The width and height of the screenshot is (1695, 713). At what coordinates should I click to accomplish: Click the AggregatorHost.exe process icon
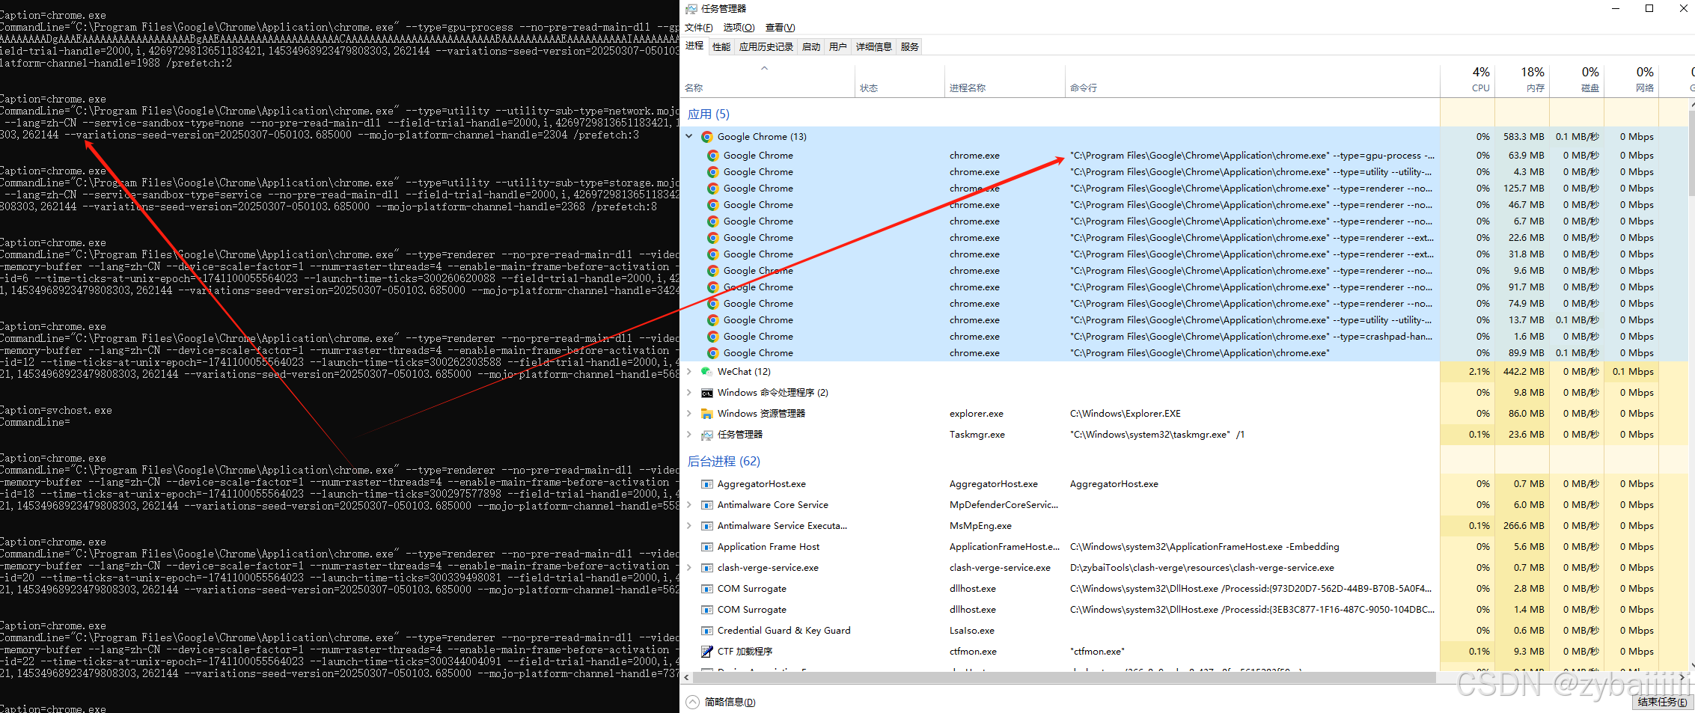(x=706, y=484)
